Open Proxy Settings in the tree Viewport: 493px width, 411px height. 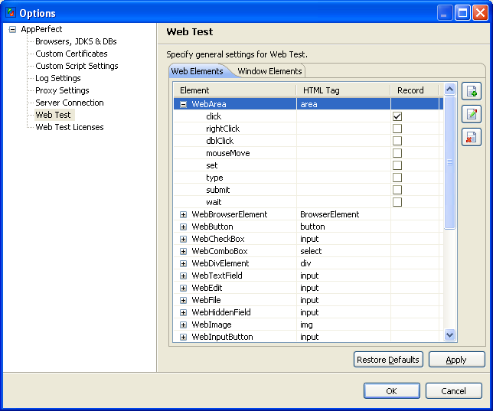click(x=62, y=90)
